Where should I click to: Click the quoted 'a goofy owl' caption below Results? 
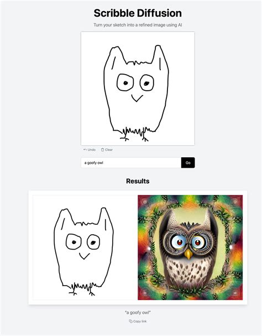point(138,313)
